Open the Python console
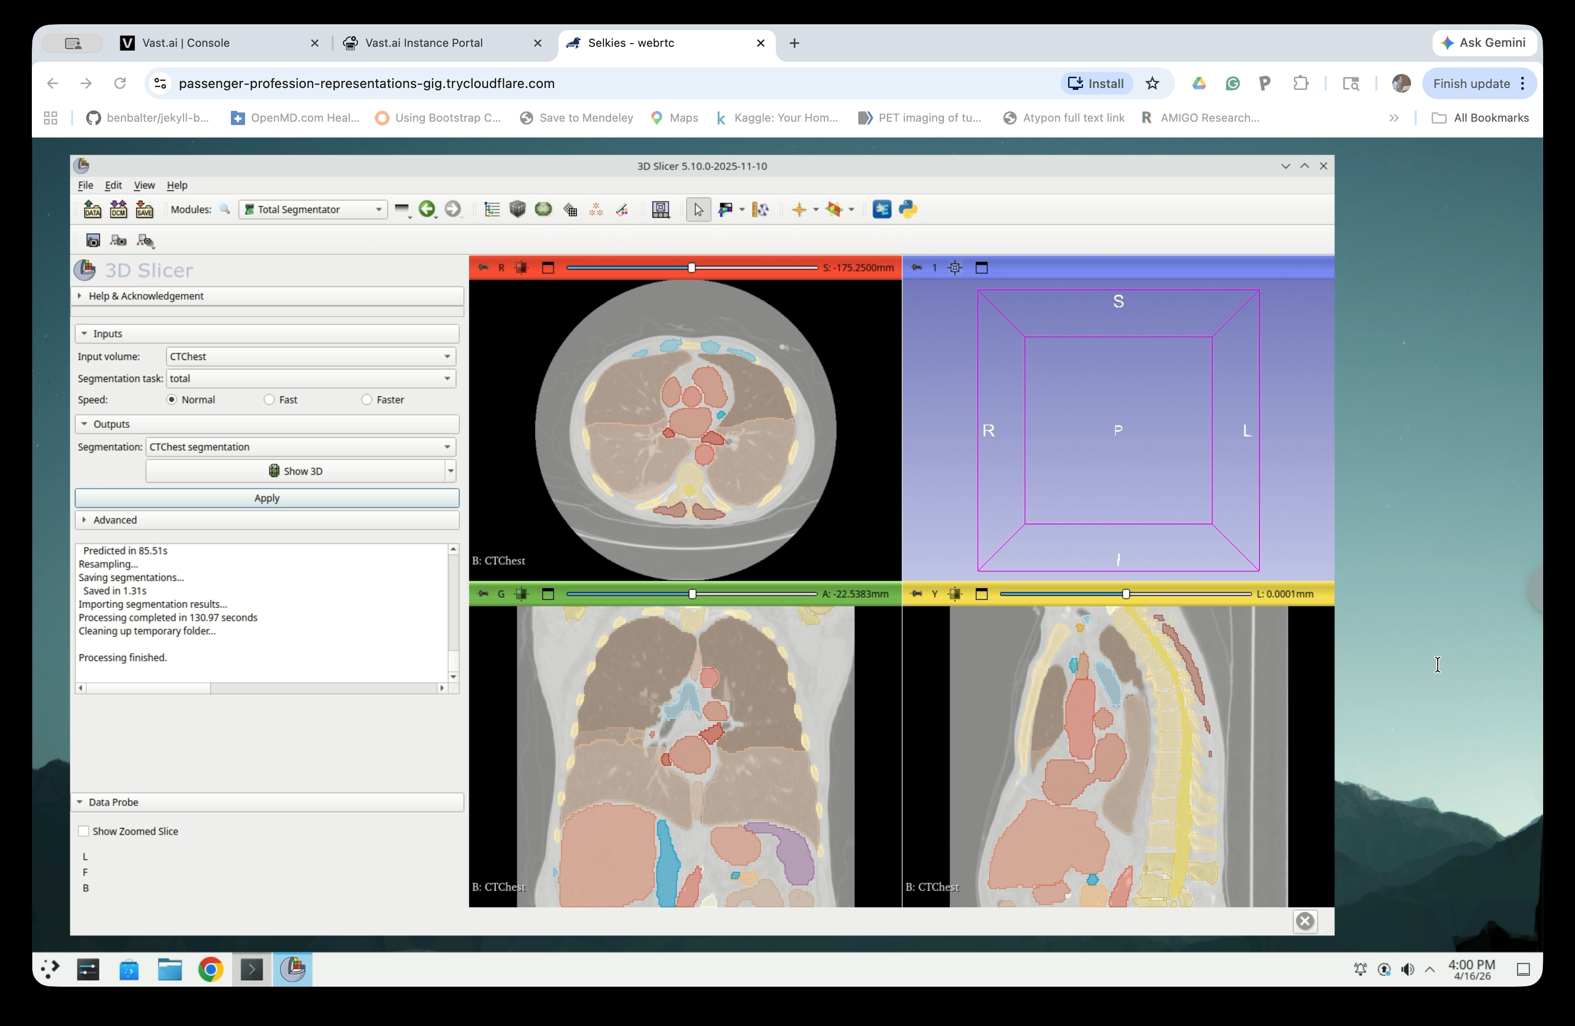The height and width of the screenshot is (1026, 1575). click(x=908, y=210)
